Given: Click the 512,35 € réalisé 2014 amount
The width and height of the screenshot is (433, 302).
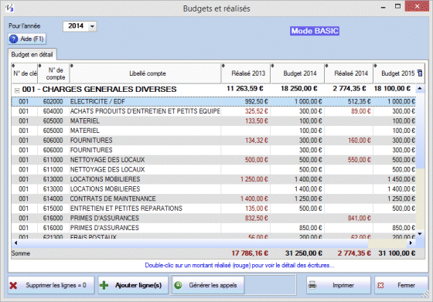Looking at the screenshot, I should 359,101.
